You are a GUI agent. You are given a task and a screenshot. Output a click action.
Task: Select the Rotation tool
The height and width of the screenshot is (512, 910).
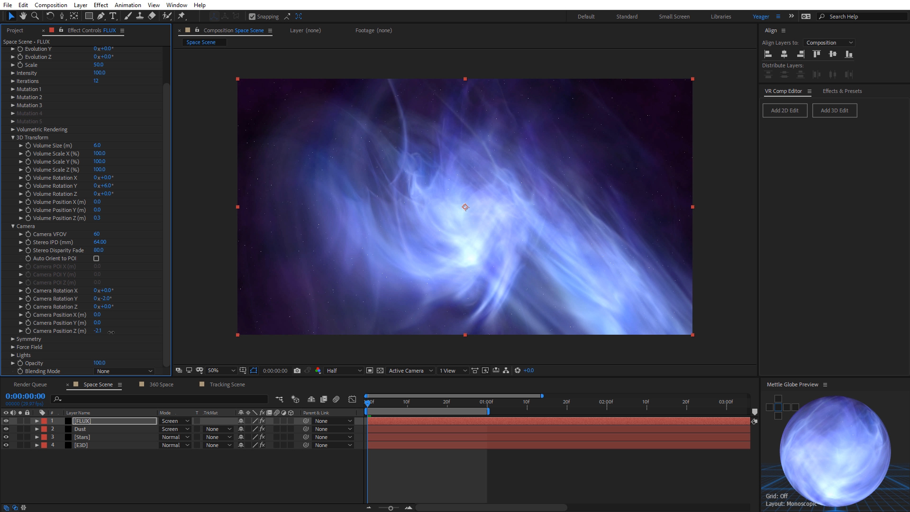[x=50, y=16]
